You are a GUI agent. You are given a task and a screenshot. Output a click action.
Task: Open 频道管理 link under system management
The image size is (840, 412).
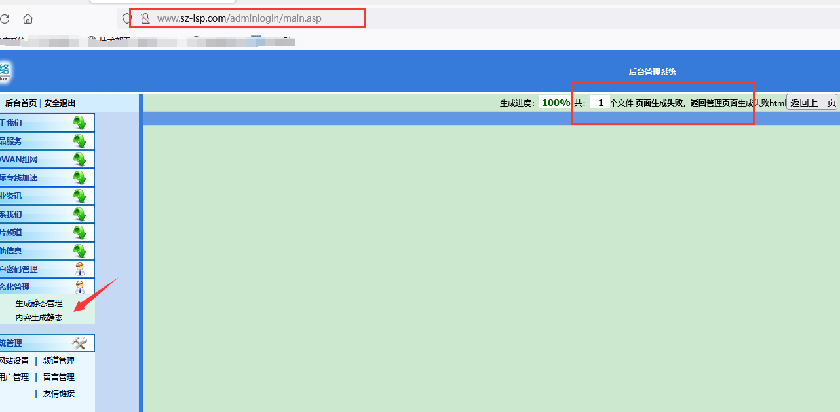(59, 361)
